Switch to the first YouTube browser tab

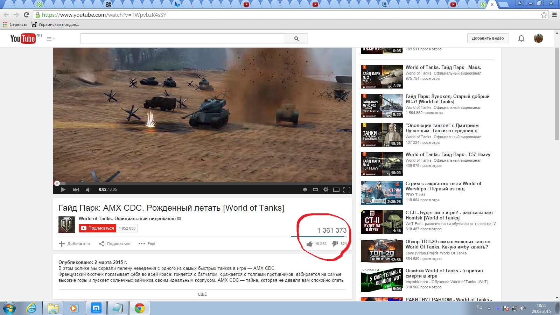click(x=246, y=5)
